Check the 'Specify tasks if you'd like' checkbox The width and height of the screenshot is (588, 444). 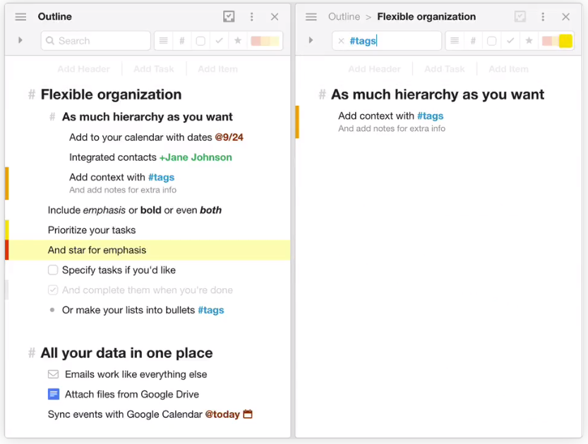(53, 270)
